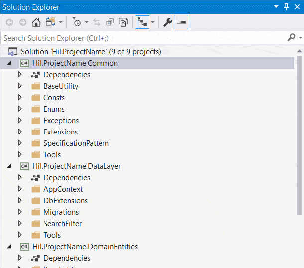Viewport: 304px width, 268px height.
Task: Collapse the Hil.ProjectName.Common project
Action: (9, 63)
